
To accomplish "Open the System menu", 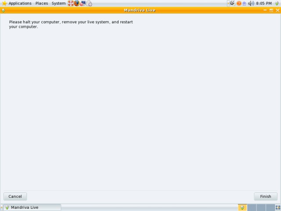I will coord(58,3).
